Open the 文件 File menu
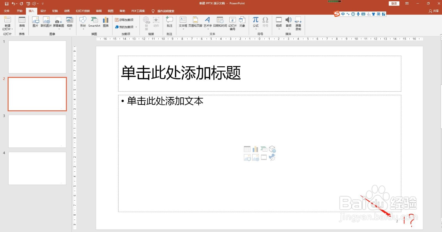Screen dimensions: 442x232 click(x=7, y=11)
